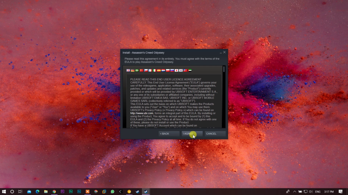Viewport: 348px width, 195px height.
Task: Click the I AGREE button
Action: (x=192, y=134)
